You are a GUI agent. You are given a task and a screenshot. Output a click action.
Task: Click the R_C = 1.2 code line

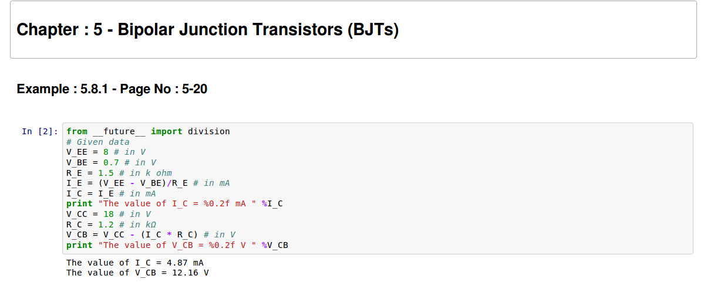[111, 225]
